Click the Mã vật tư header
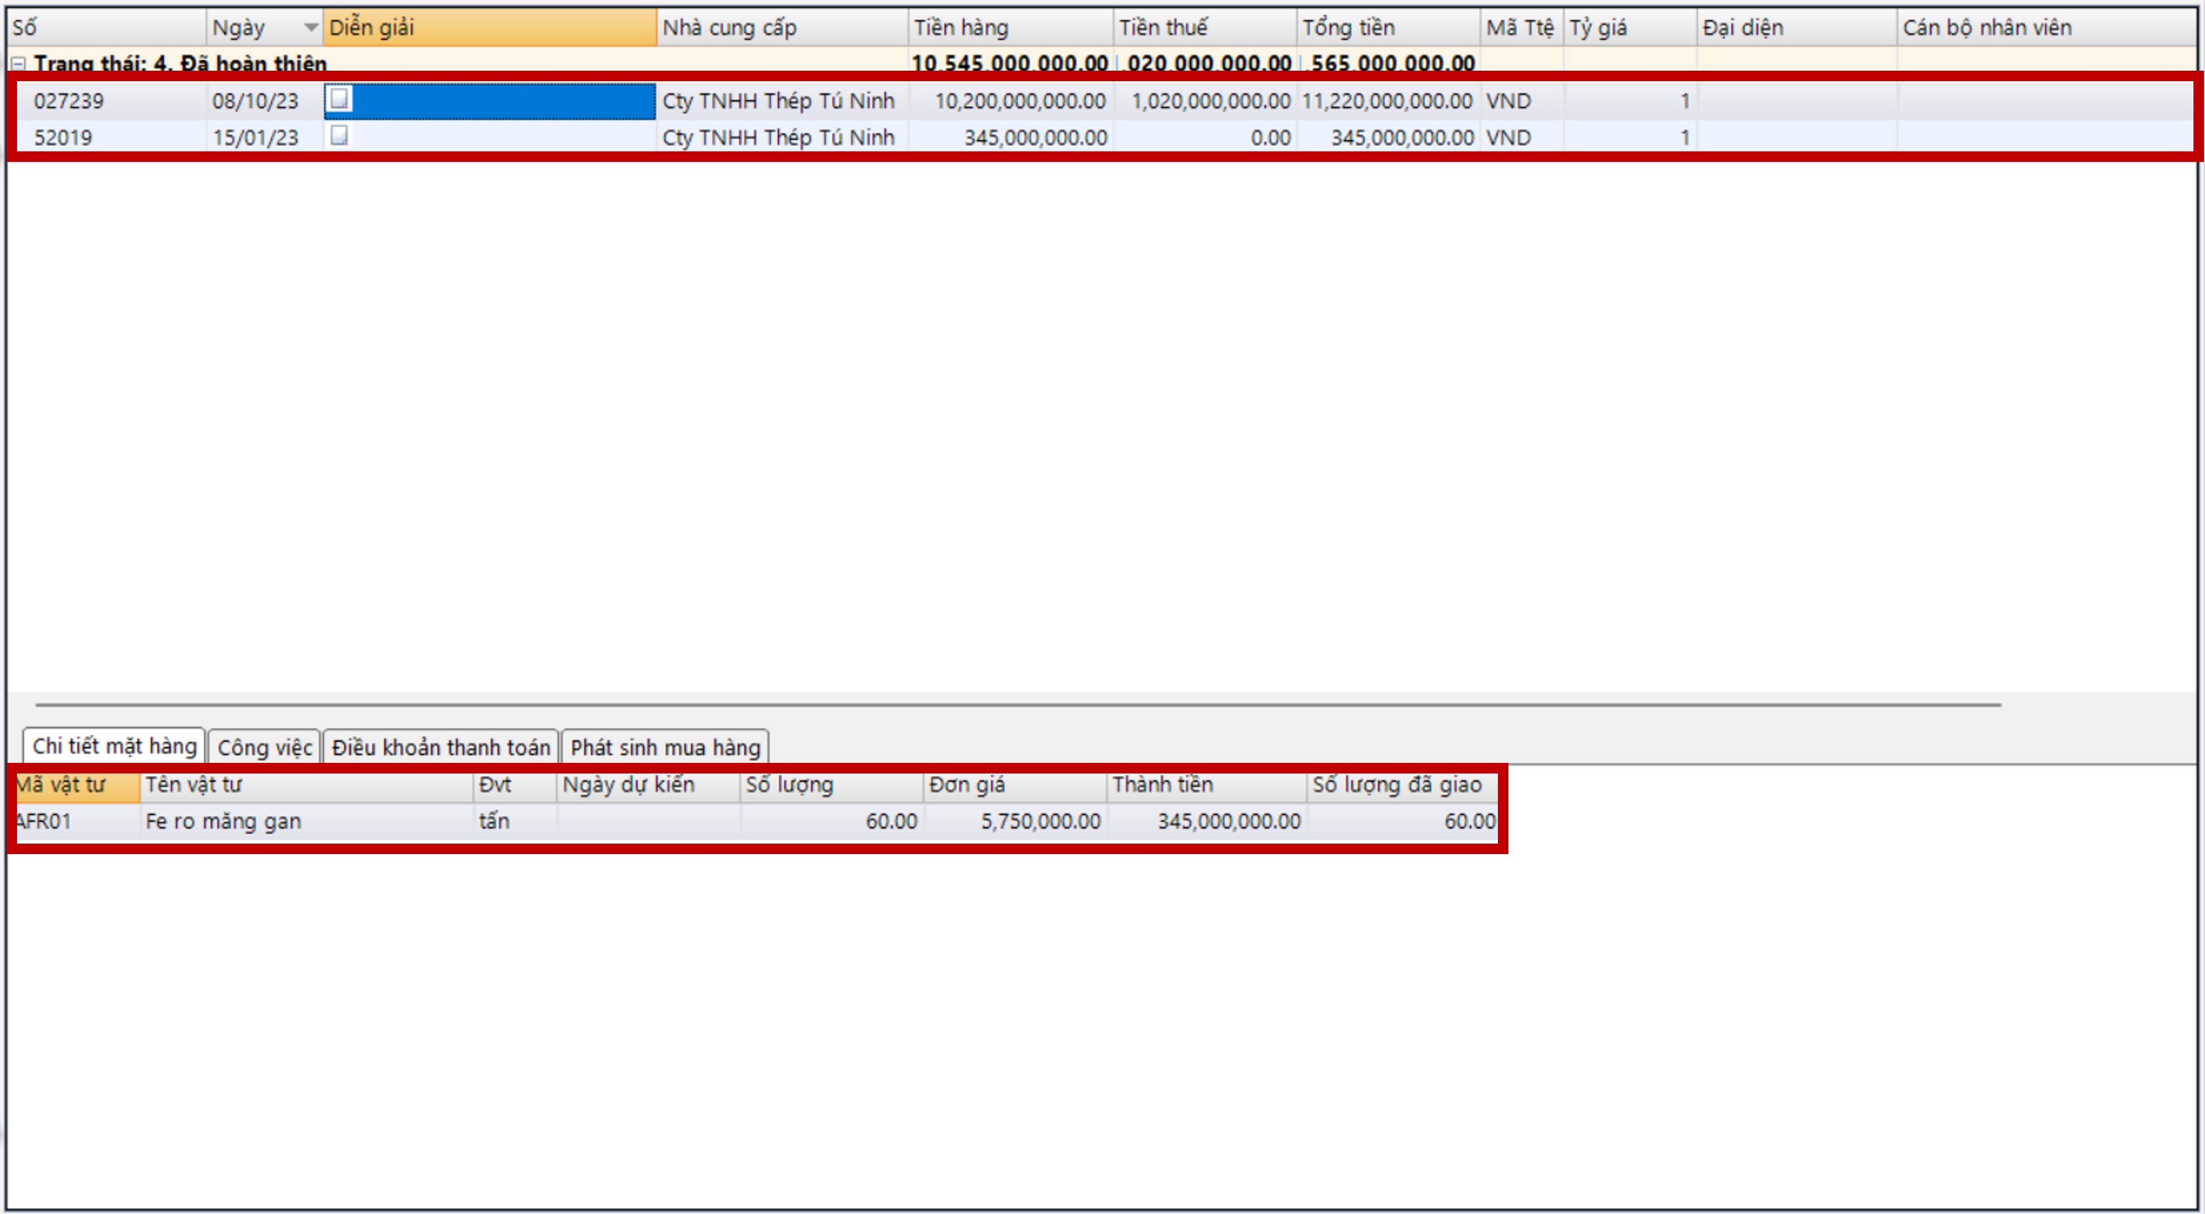2205x1214 pixels. tap(75, 784)
